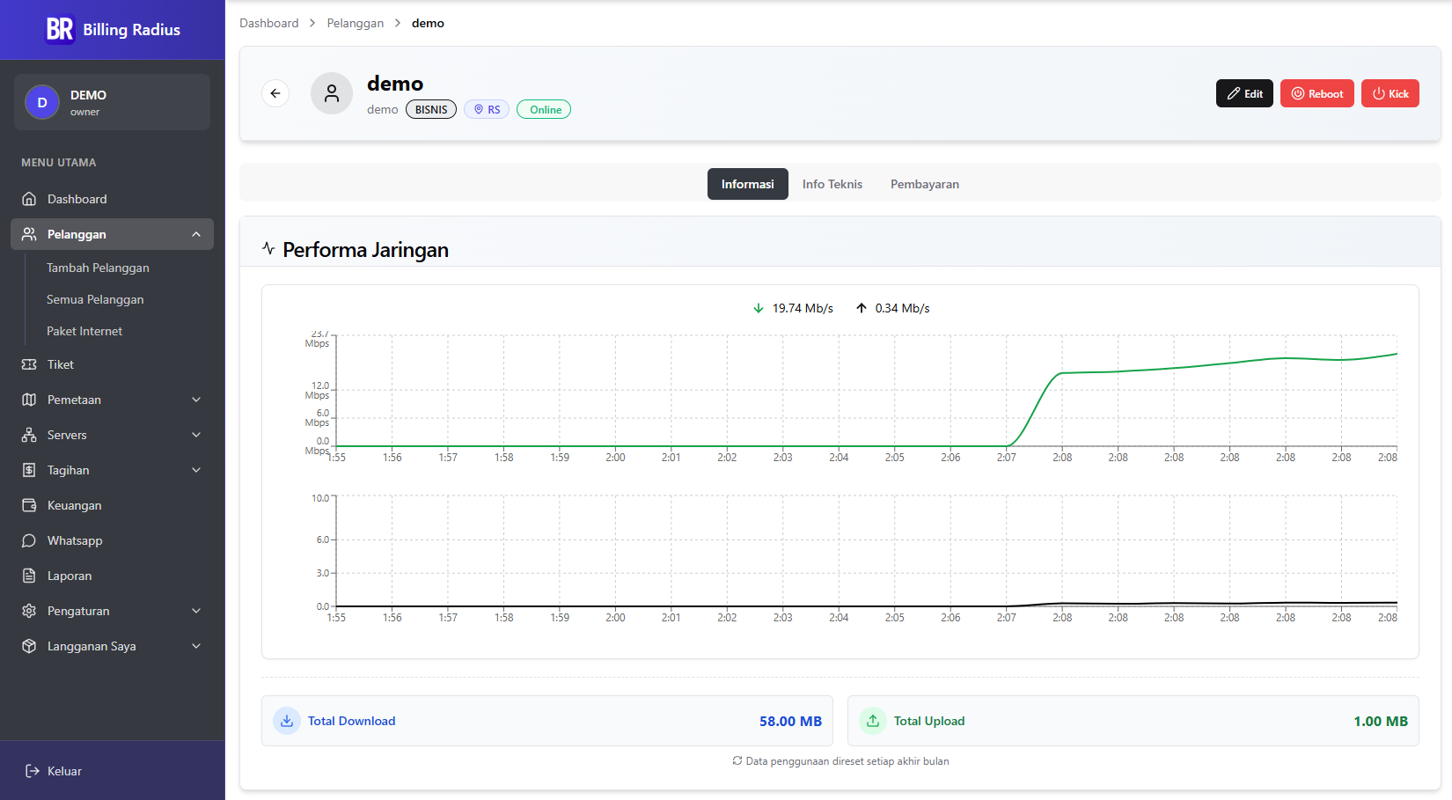Image resolution: width=1452 pixels, height=800 pixels.
Task: Click the 19.74 Mb/s download rate
Action: point(803,308)
